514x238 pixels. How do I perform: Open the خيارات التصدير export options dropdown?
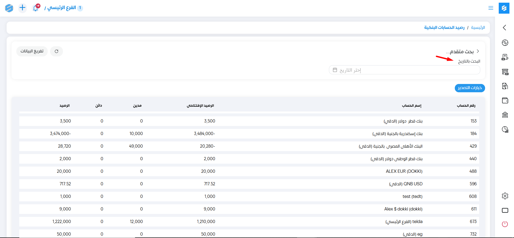click(x=470, y=88)
